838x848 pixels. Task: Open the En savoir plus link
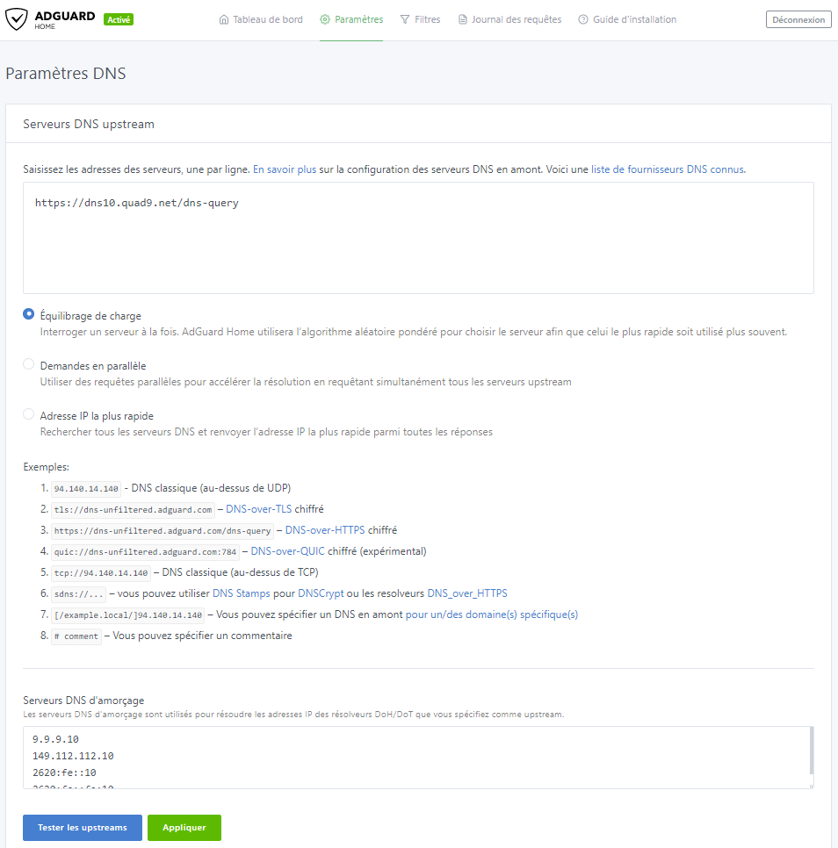285,169
